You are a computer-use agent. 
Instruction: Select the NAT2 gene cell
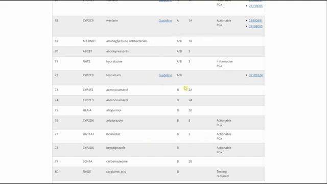(x=86, y=61)
